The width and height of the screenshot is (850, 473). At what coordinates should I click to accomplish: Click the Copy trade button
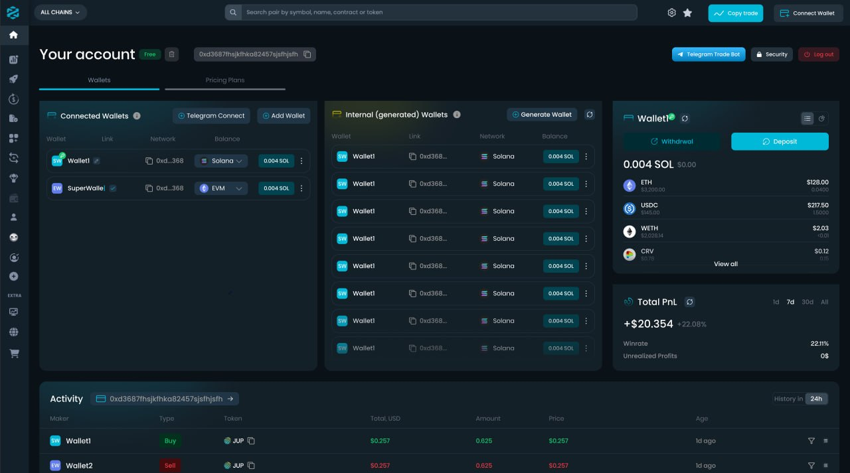point(736,13)
